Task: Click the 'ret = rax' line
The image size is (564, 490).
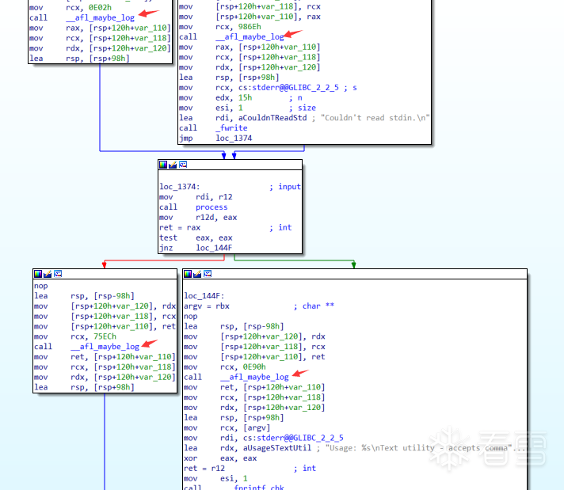Action: coord(180,227)
